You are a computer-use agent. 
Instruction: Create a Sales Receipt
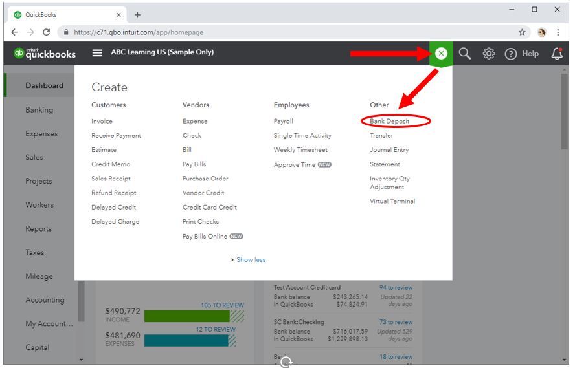[111, 179]
